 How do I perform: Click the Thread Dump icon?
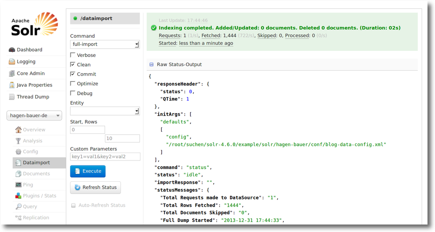(12, 96)
